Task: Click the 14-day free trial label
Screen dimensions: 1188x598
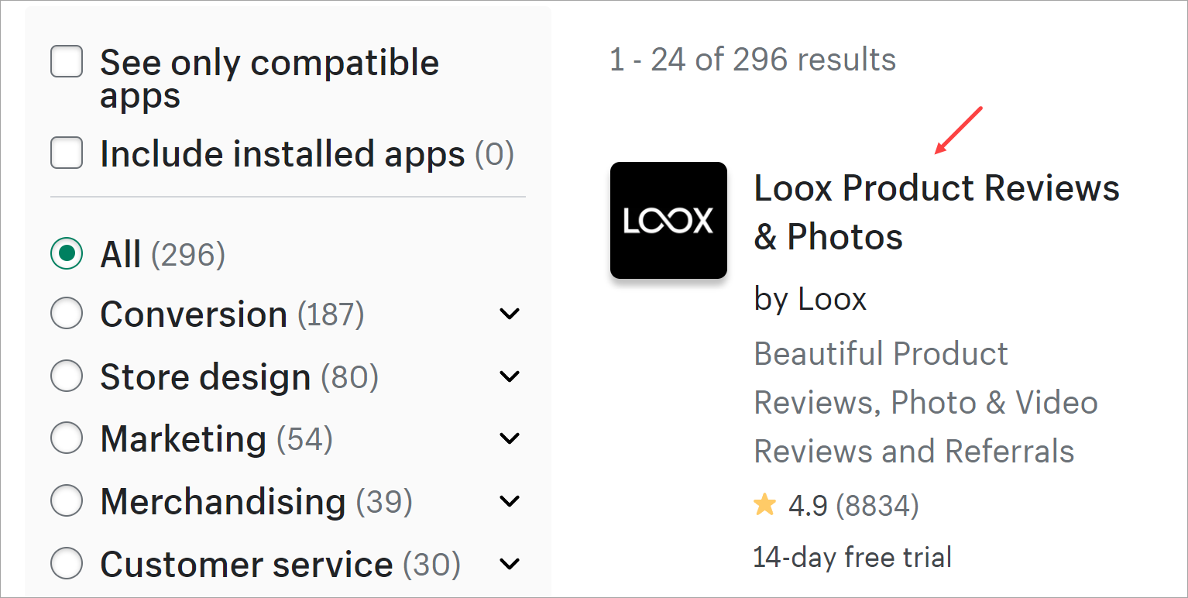Action: (x=852, y=557)
